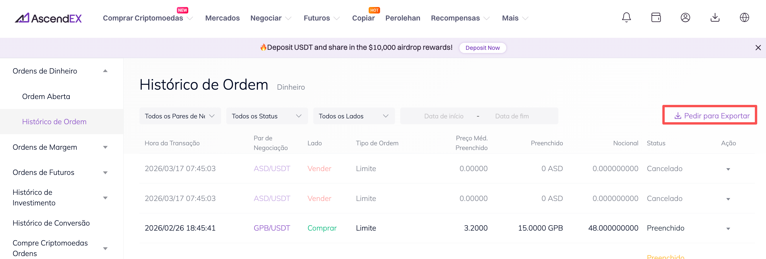Open the GPB/USDT trading pair link
This screenshot has width=766, height=259.
point(271,228)
